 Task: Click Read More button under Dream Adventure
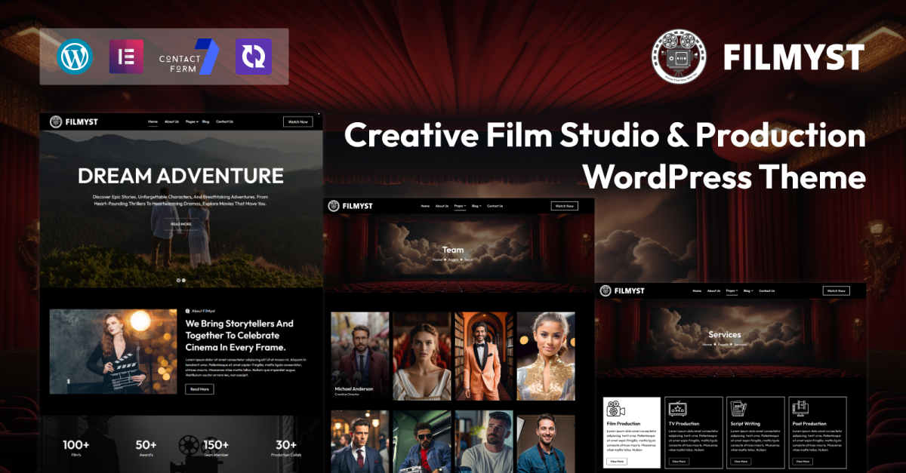[x=181, y=224]
